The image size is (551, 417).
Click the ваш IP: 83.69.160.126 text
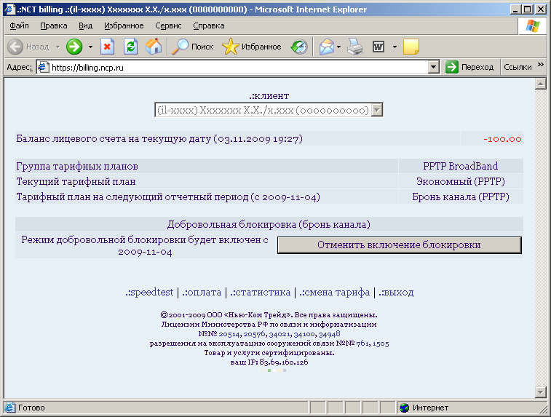(x=269, y=362)
